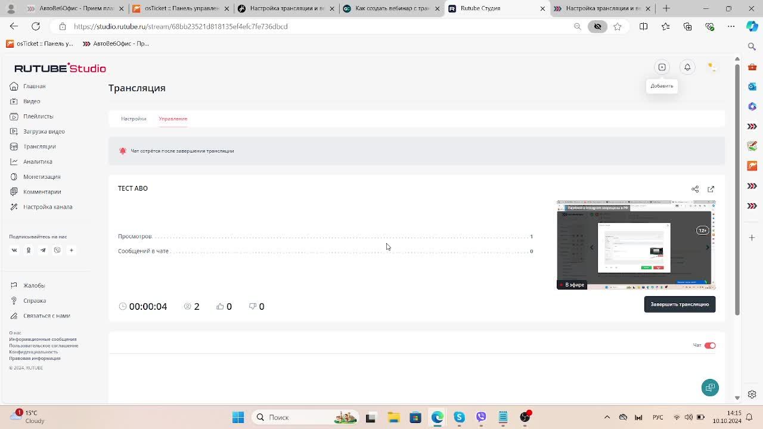Open Правовая информация footer link

point(35,359)
